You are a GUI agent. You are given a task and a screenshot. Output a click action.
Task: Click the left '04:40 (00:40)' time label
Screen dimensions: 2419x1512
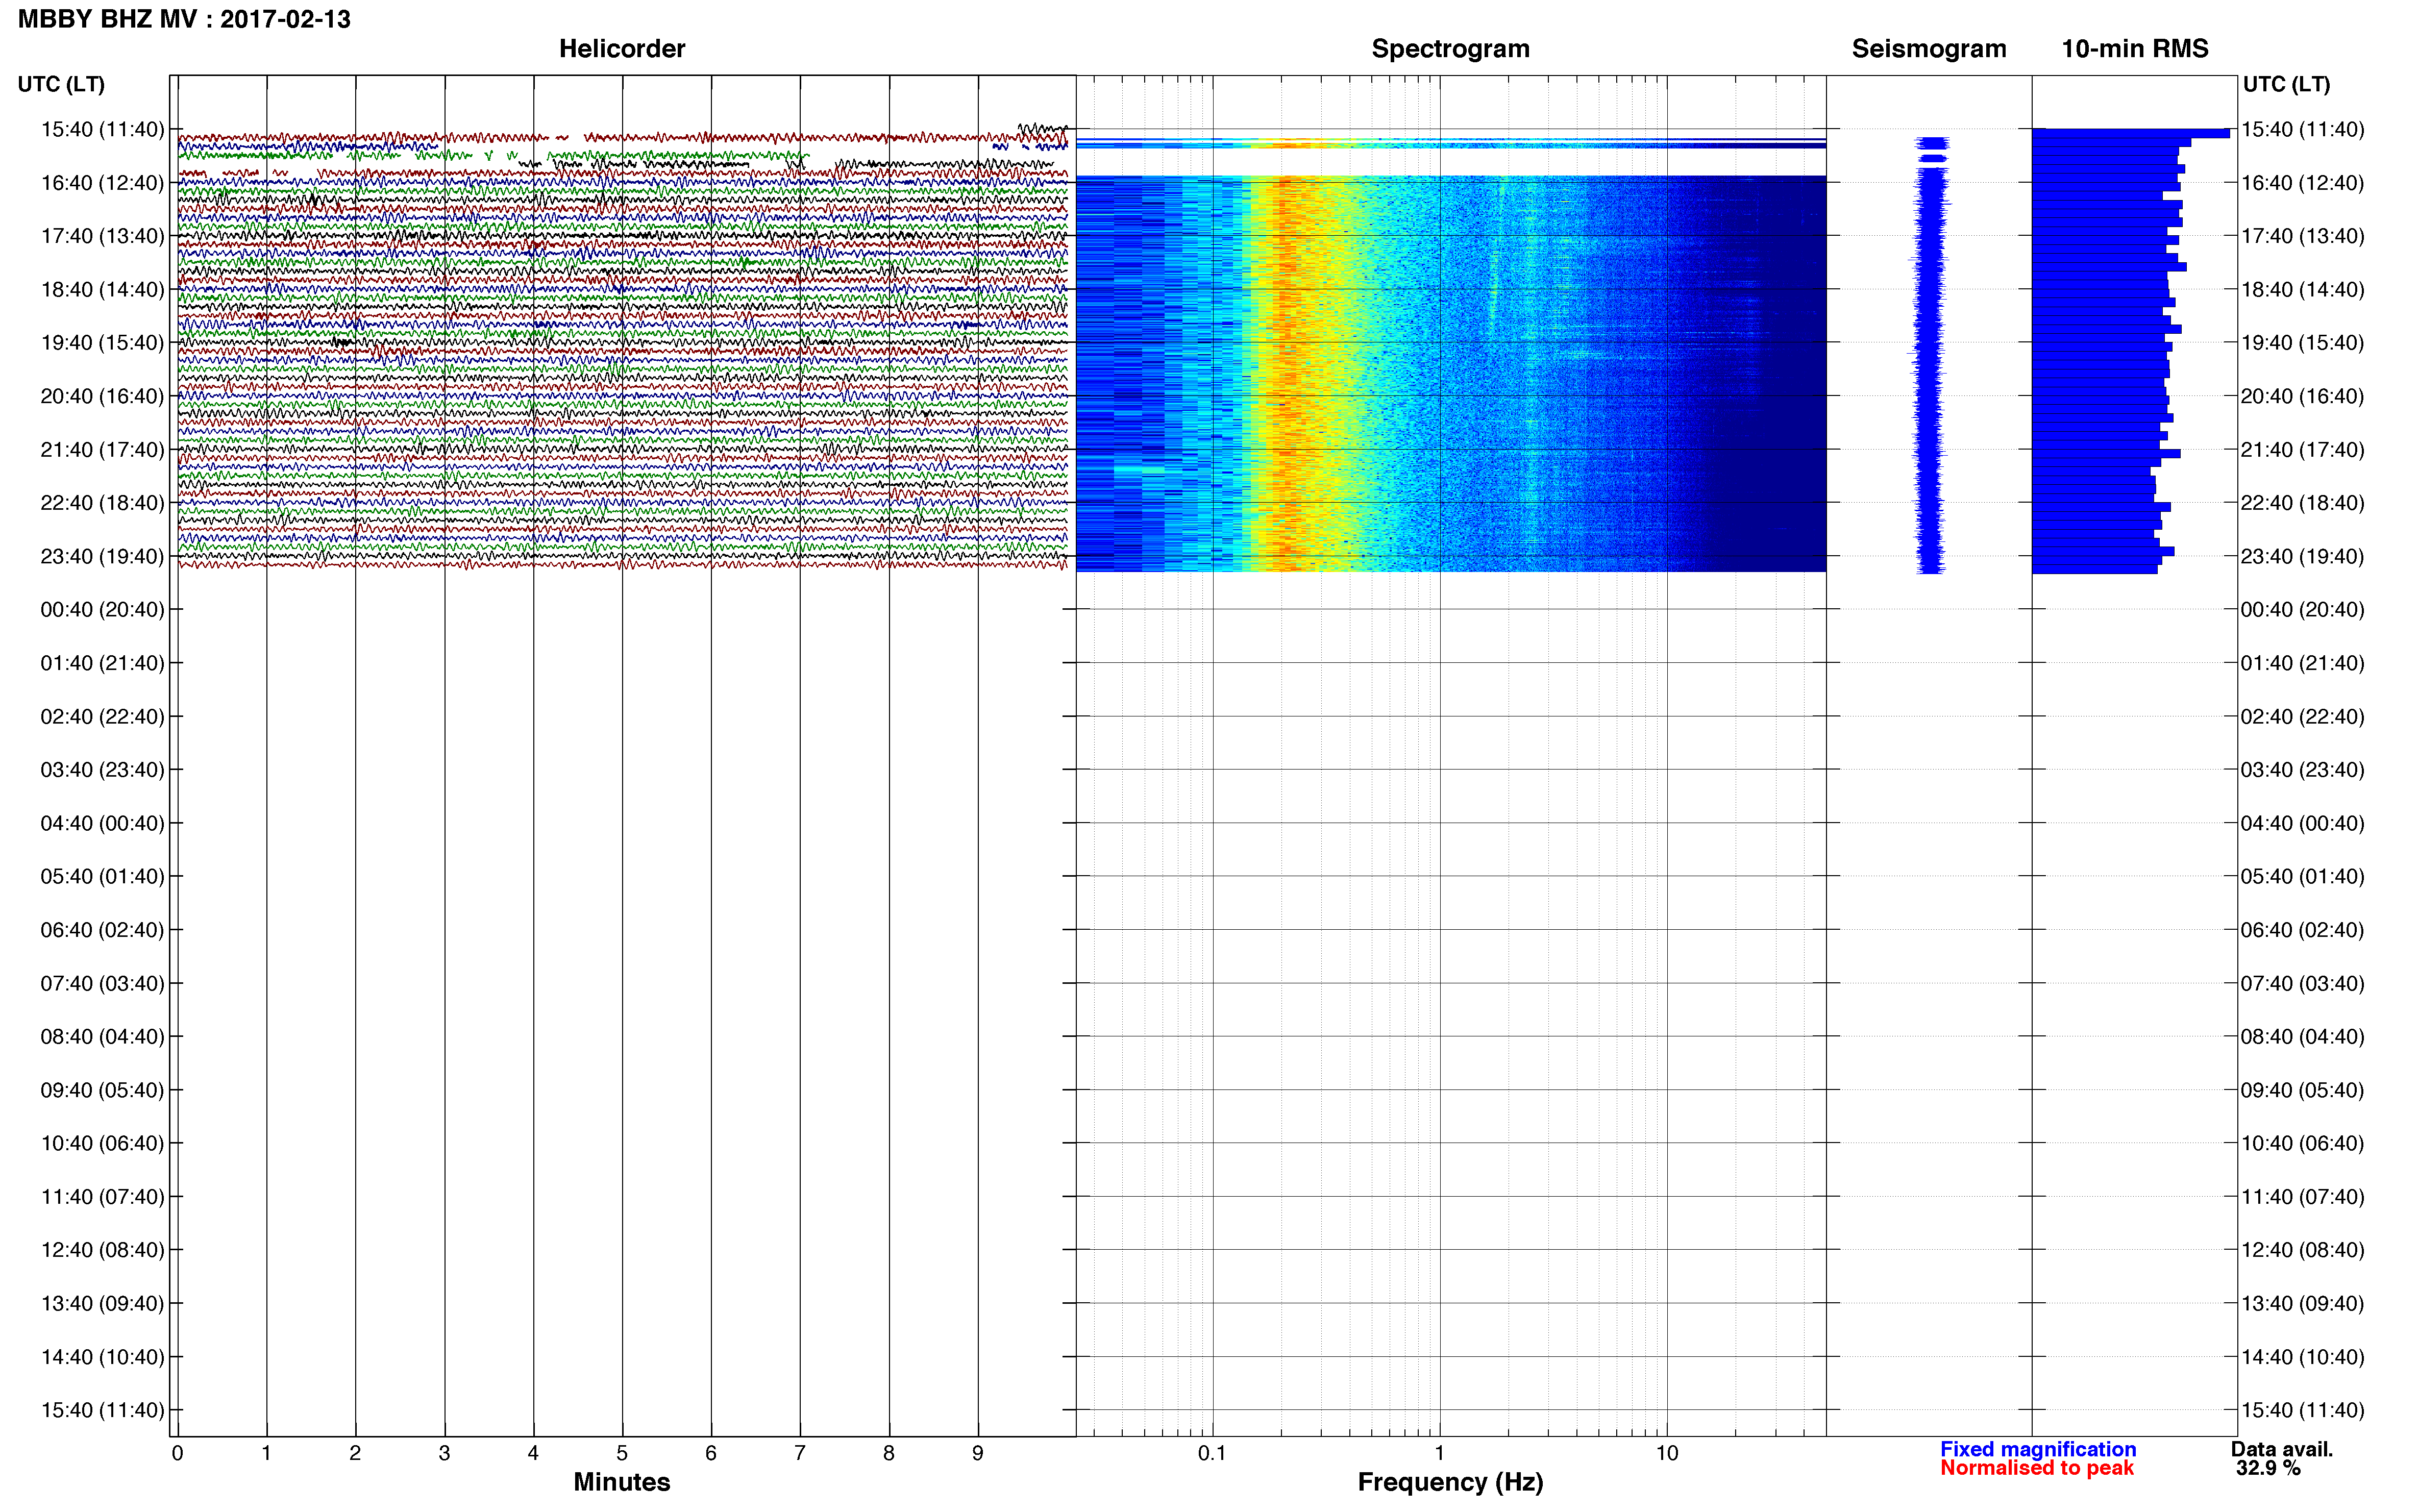[102, 824]
